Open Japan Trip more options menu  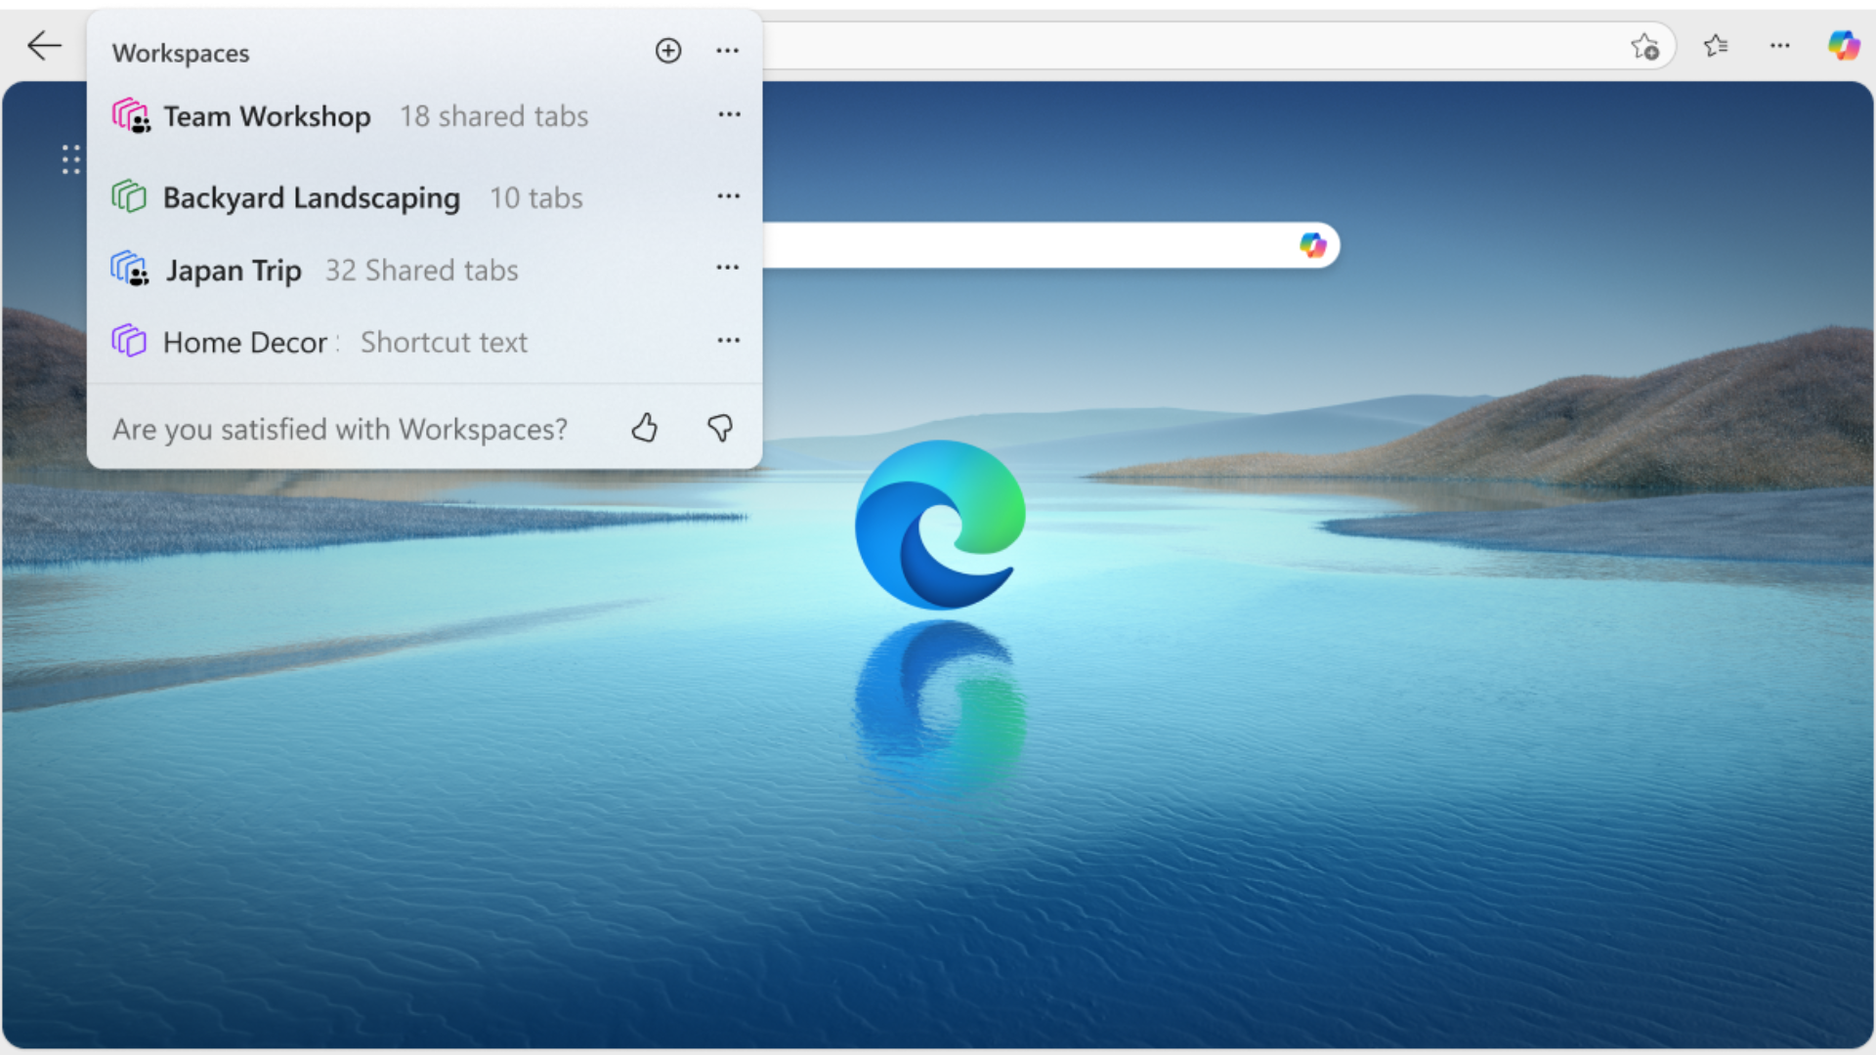tap(727, 268)
